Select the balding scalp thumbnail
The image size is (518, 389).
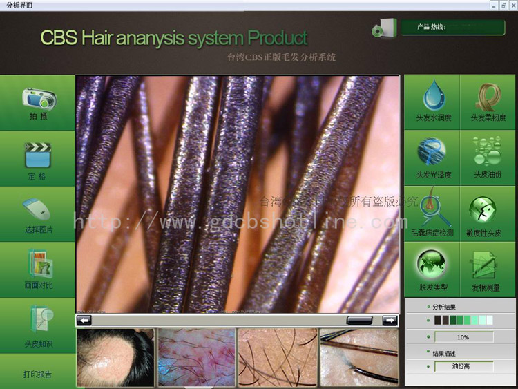click(x=115, y=357)
